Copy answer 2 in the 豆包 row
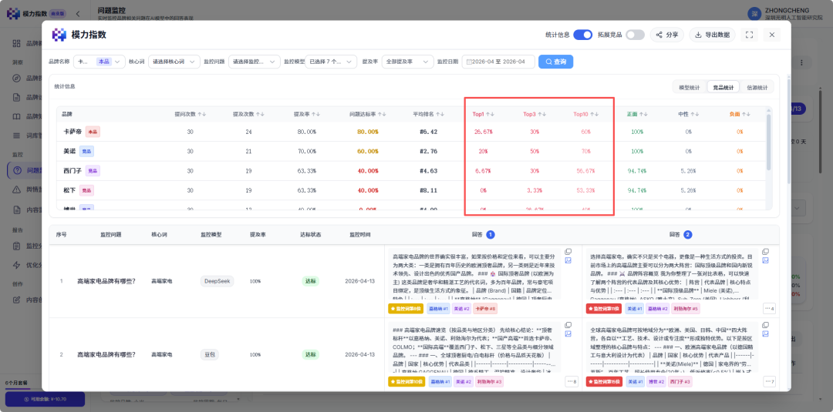 pyautogui.click(x=766, y=324)
